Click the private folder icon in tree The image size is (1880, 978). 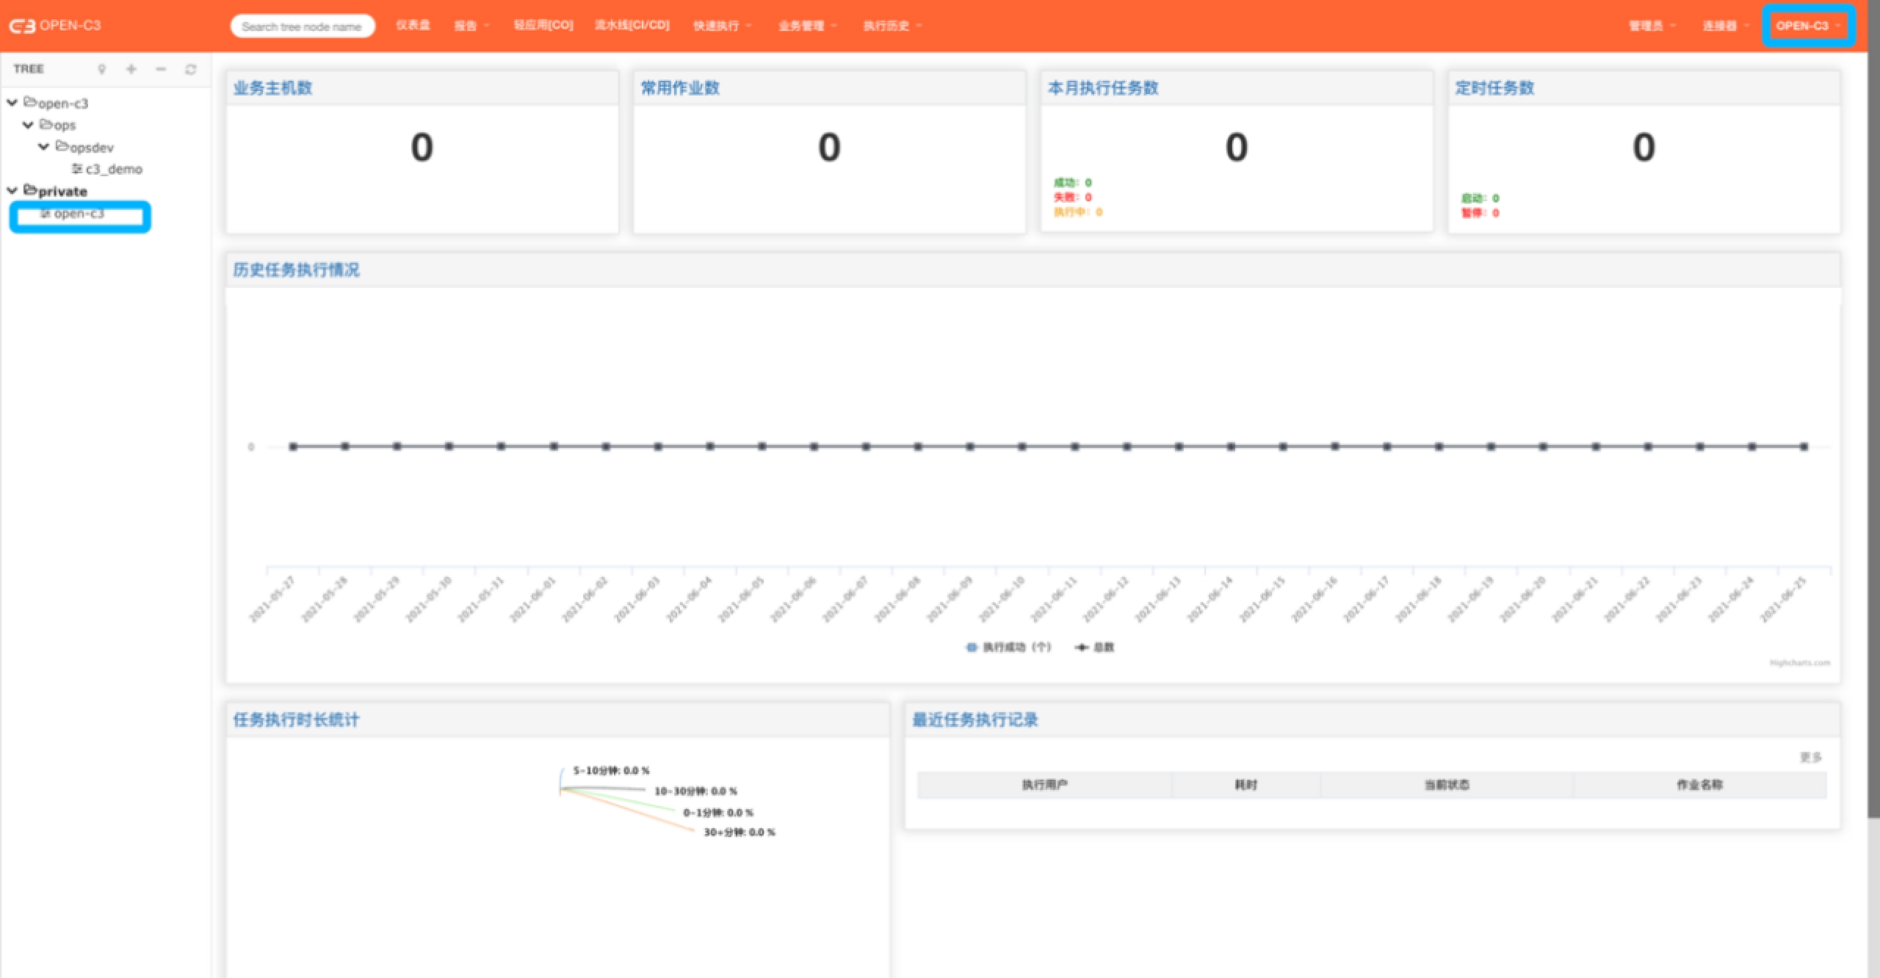pos(29,191)
